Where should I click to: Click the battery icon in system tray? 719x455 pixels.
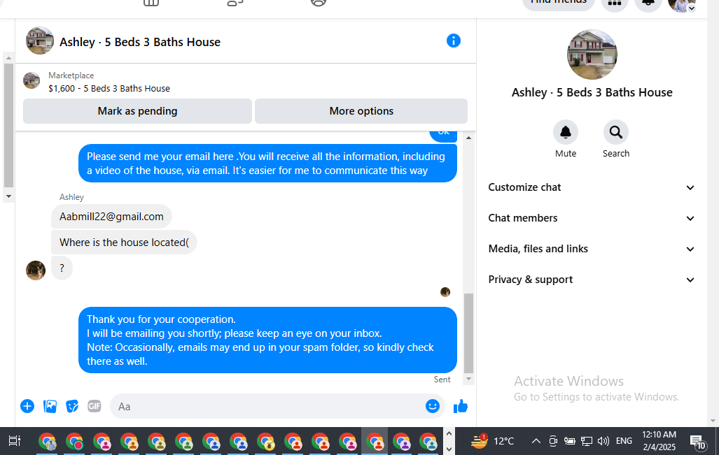point(569,441)
